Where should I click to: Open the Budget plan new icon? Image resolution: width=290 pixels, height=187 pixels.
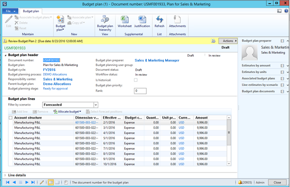coord(60,20)
